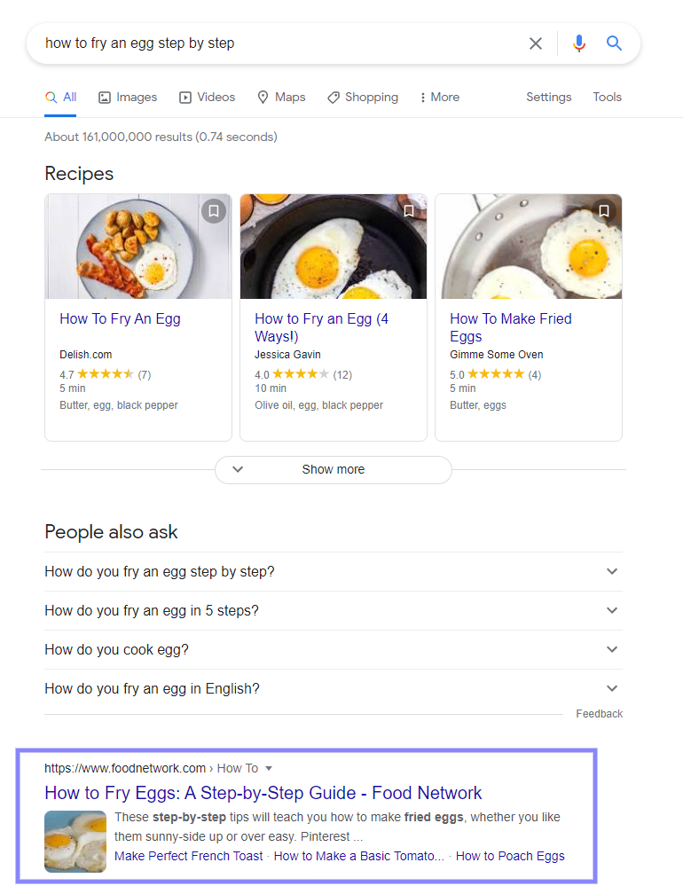Click the blue search magnifier icon
This screenshot has height=894, width=683.
point(614,43)
